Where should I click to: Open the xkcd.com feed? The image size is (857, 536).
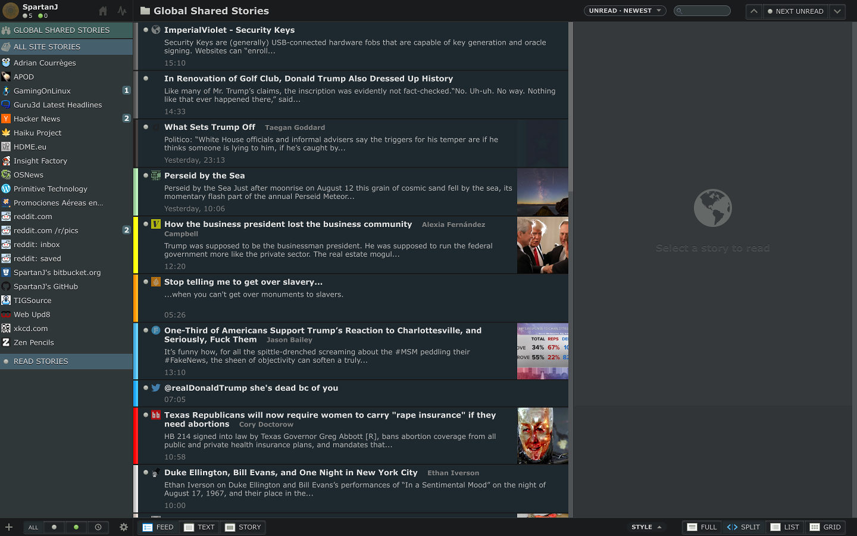point(66,328)
